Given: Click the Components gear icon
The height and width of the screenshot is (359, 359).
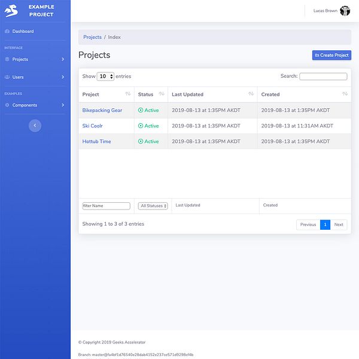Looking at the screenshot, I should 7,105.
